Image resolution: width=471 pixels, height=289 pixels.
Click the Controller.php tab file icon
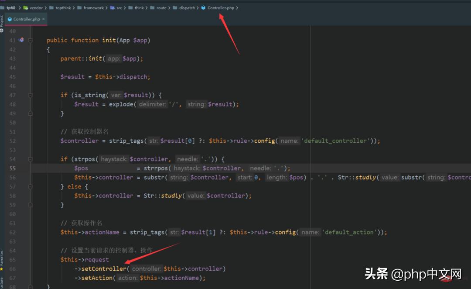coord(10,19)
